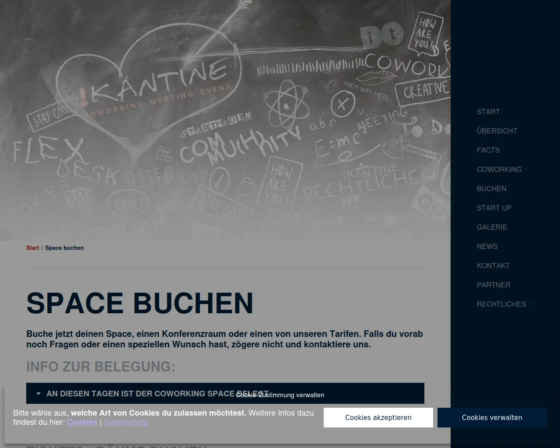
Task: Expand the Rechtliches submenu plus icon
Action: (x=531, y=304)
